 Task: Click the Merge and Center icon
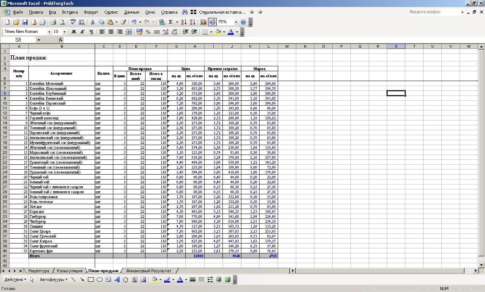coord(128,32)
